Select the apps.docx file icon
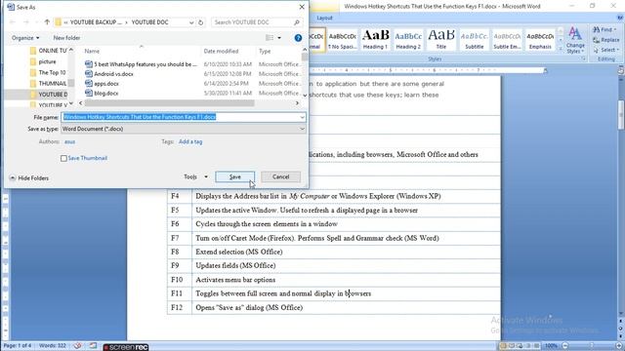Viewport: 625px width, 351px height. coord(89,84)
